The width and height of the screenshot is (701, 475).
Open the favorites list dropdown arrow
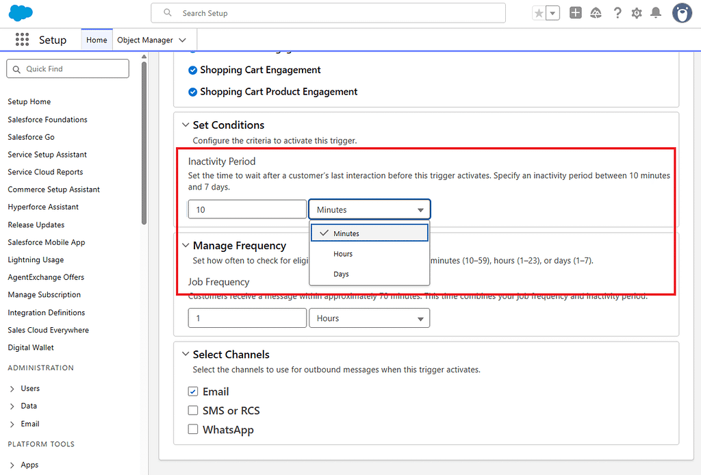(x=553, y=13)
